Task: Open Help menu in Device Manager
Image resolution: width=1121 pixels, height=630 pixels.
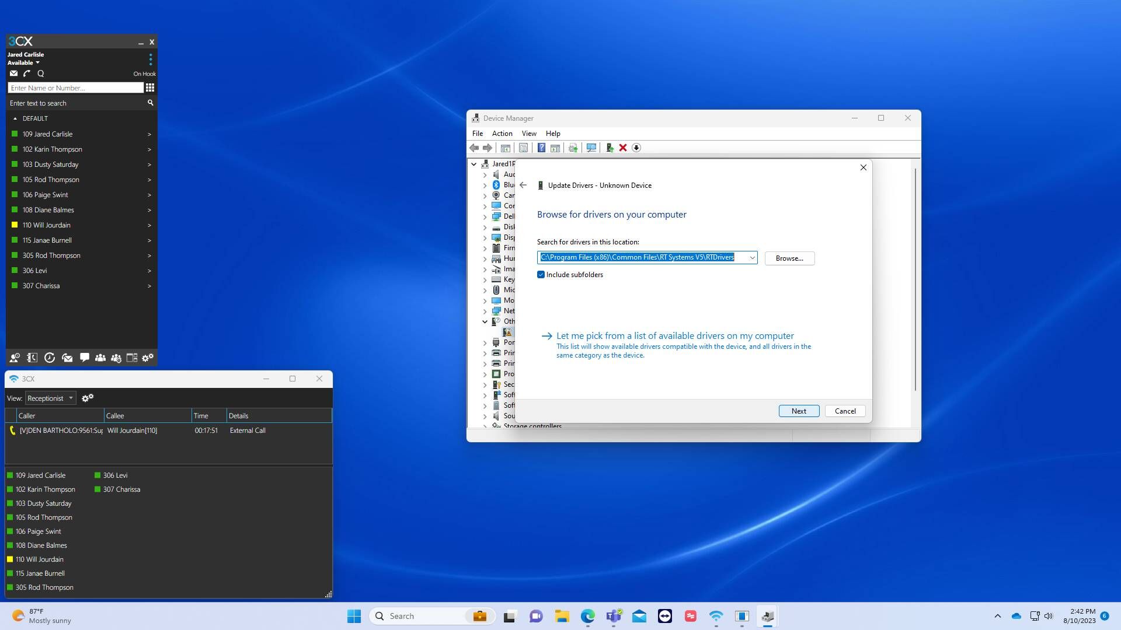Action: coord(553,134)
